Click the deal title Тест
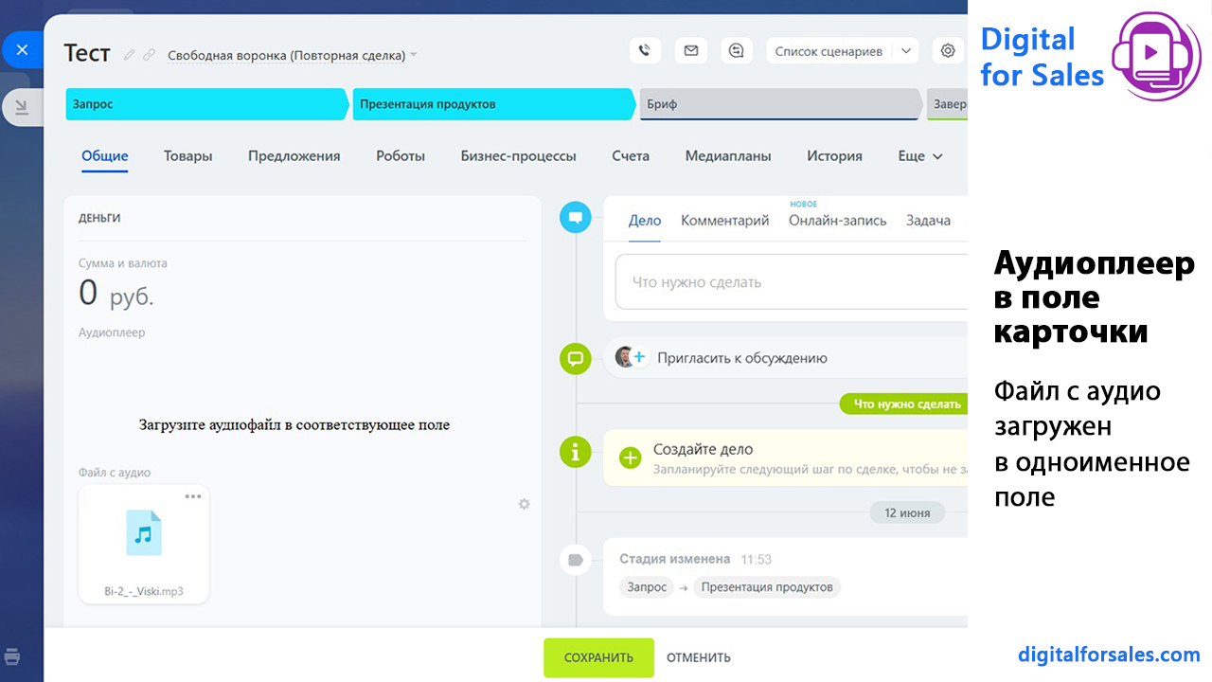Screen dimensions: 1212x682 (x=87, y=53)
